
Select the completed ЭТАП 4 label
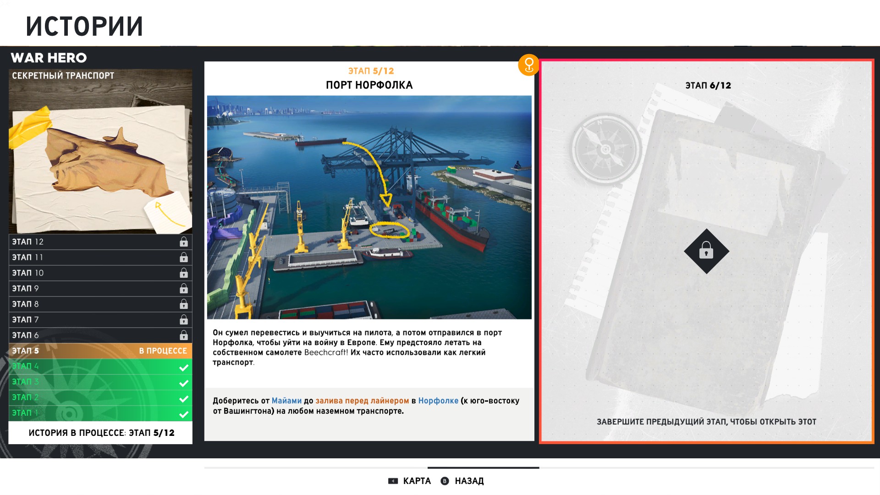click(x=26, y=366)
